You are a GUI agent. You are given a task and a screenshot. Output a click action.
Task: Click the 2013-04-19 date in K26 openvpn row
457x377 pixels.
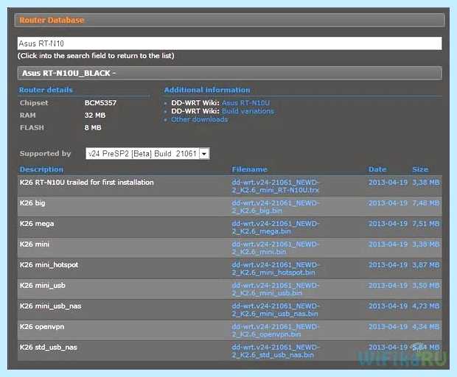(388, 327)
